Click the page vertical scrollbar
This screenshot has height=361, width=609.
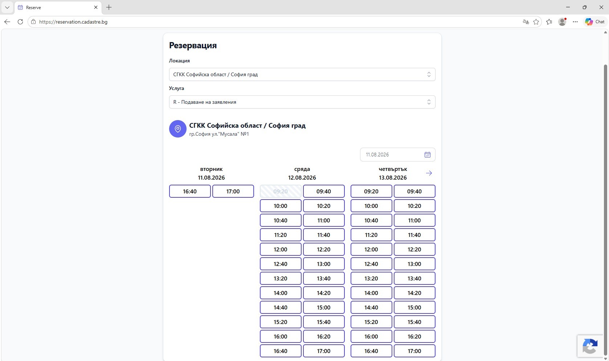coord(605,210)
